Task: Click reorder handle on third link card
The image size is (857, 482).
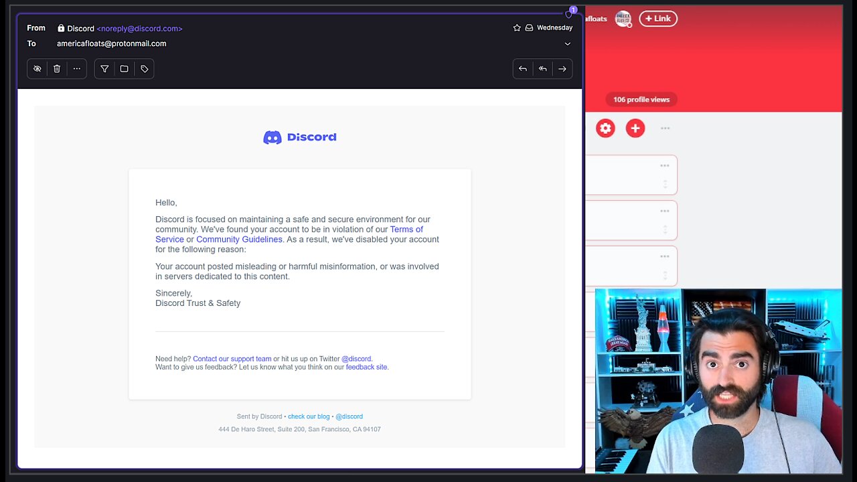Action: [665, 275]
